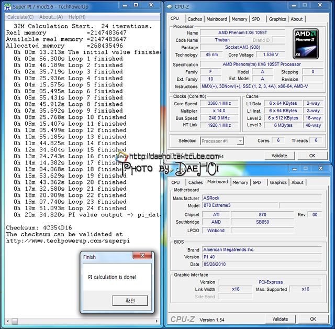Image resolution: width=335 pixels, height=329 pixels.
Task: Click the Package value Socket AM3 (938)
Action: click(242, 47)
